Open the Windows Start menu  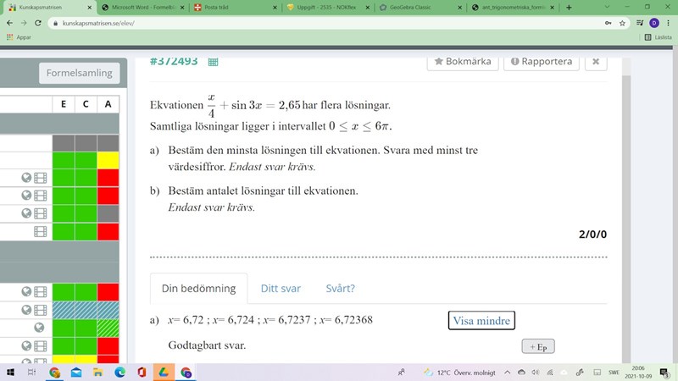coord(11,373)
